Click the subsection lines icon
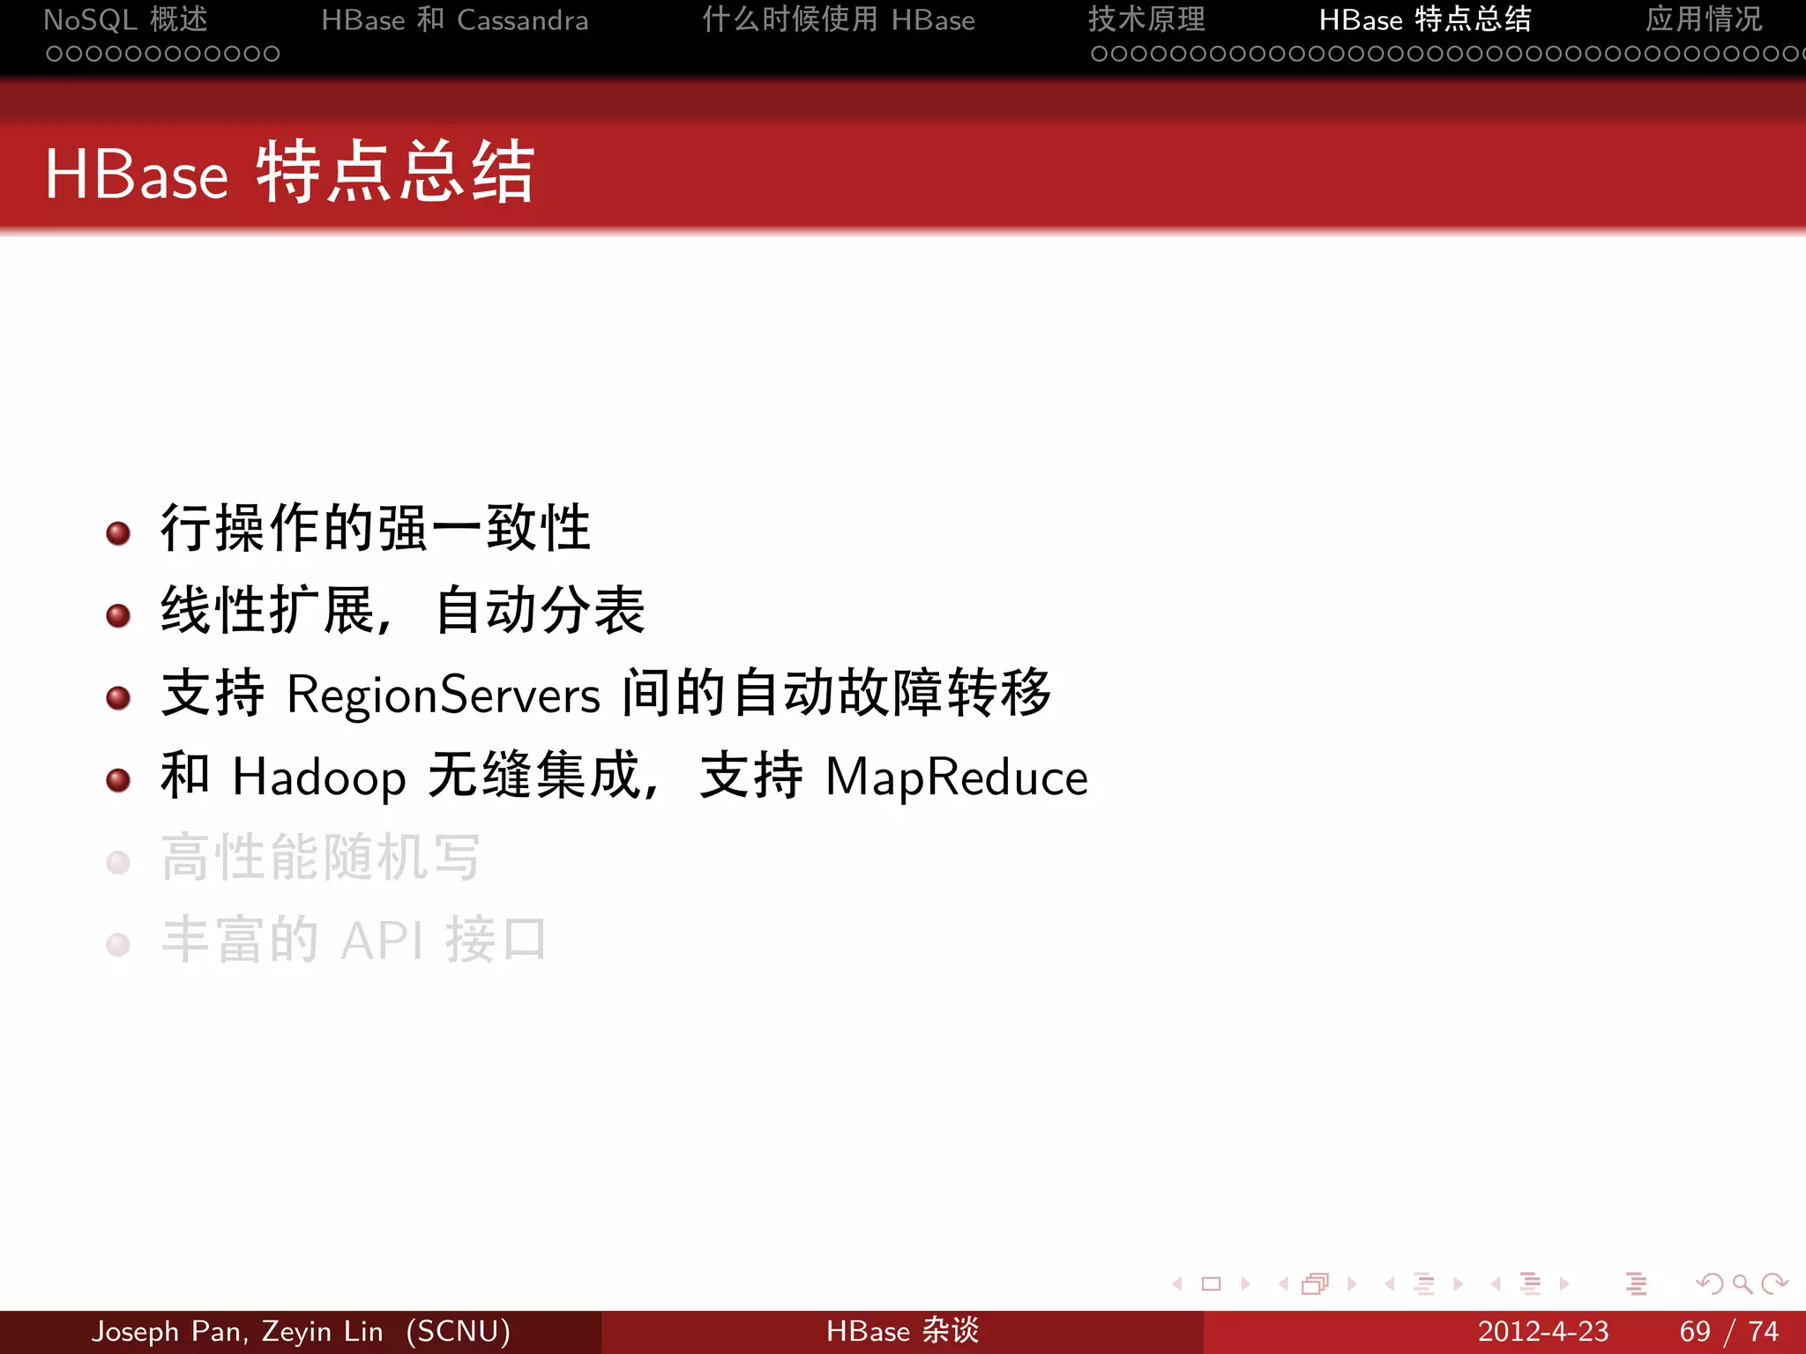1806x1354 pixels. pos(1423,1283)
